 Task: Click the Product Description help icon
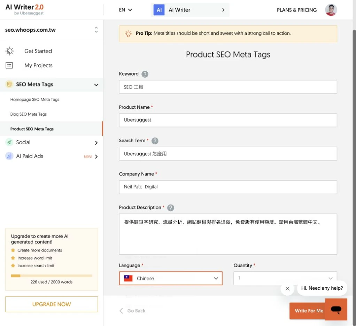[170, 208]
